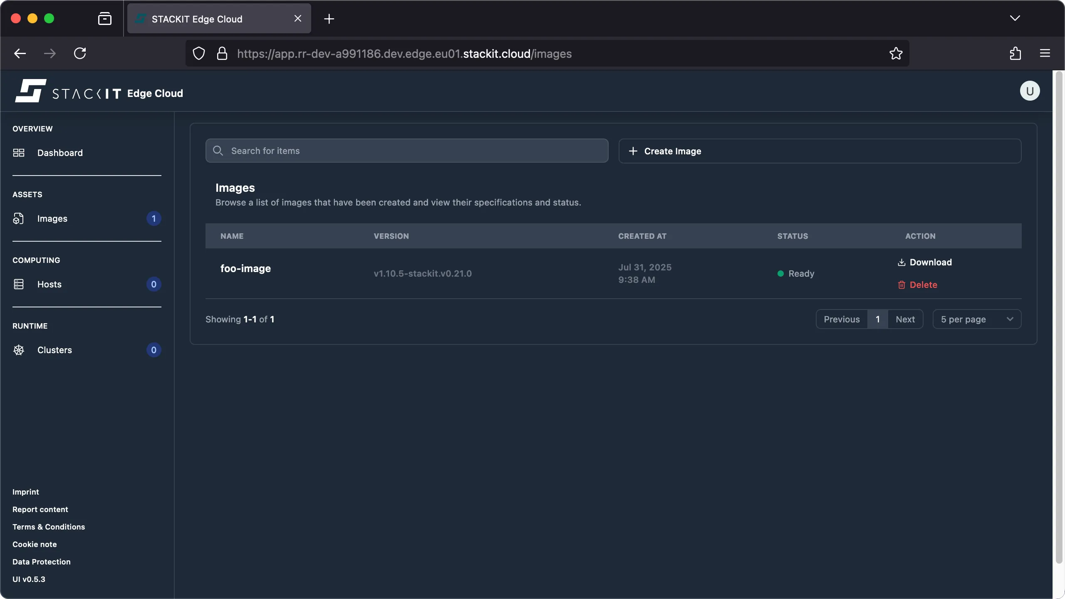1065x599 pixels.
Task: Toggle tracking protection via the shield icon
Action: (x=198, y=53)
